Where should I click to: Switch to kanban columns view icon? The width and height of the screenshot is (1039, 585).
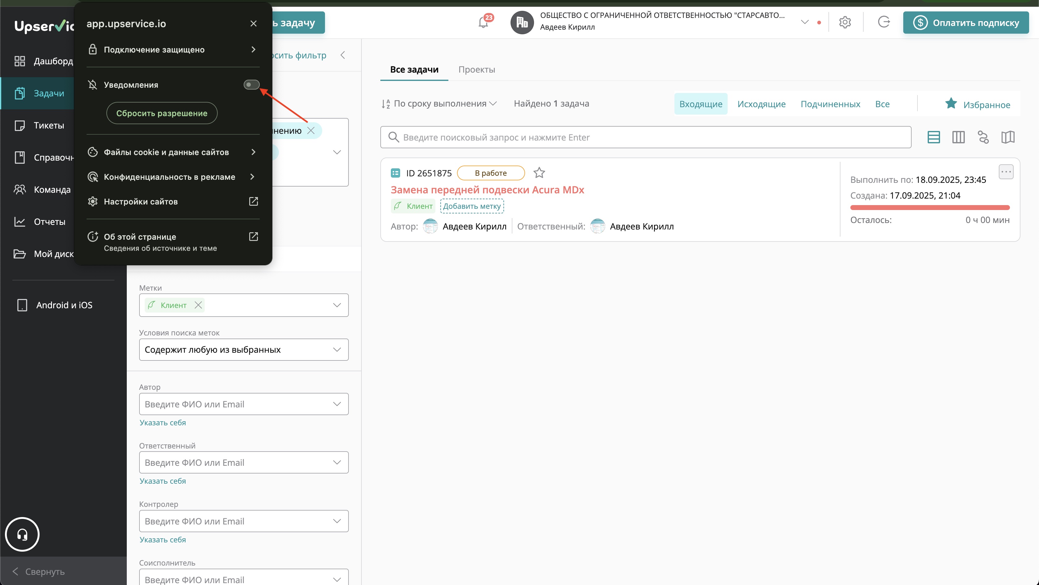958,137
